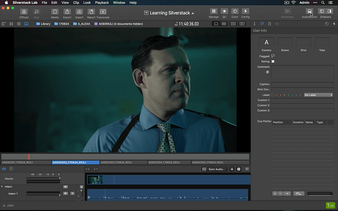
Task: Open macOS Wi-Fi status menu
Action: coord(294,2)
